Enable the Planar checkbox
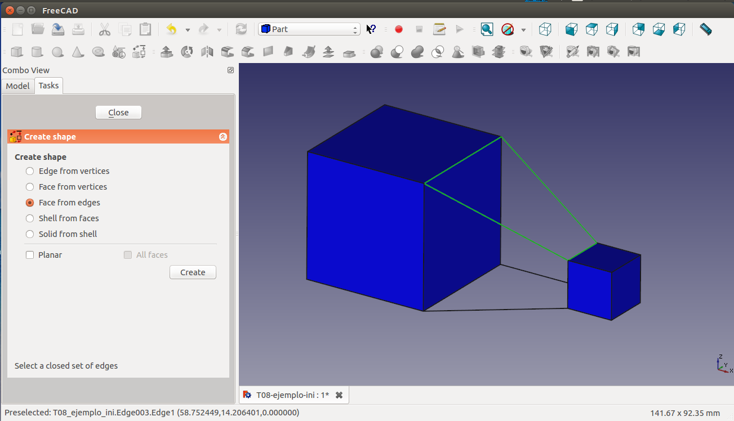 click(x=30, y=255)
